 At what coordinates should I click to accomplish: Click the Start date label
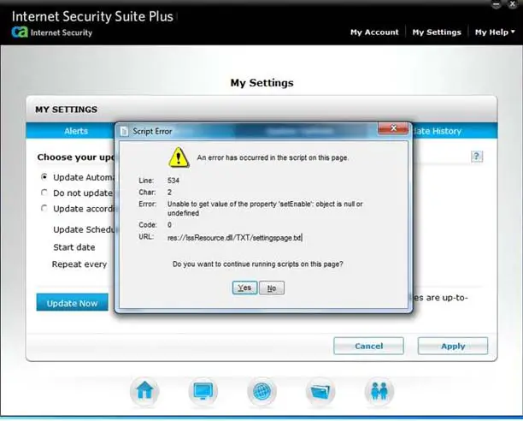[74, 247]
